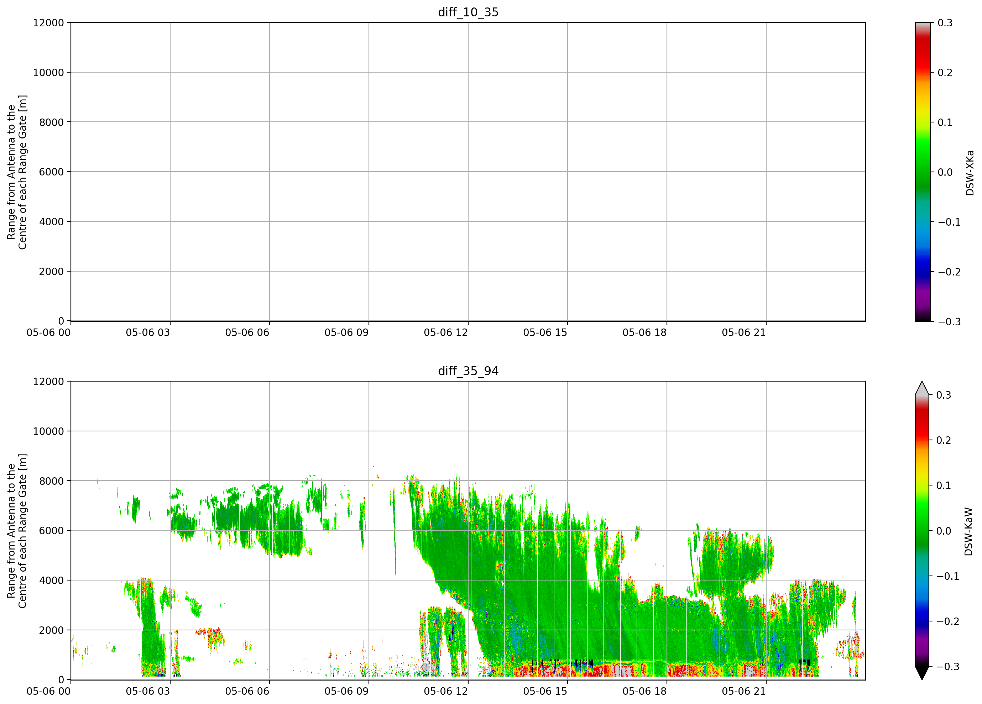982x704 pixels.
Task: Click the 0.0 tick on DSW-KaW colorbar
Action: 944,530
